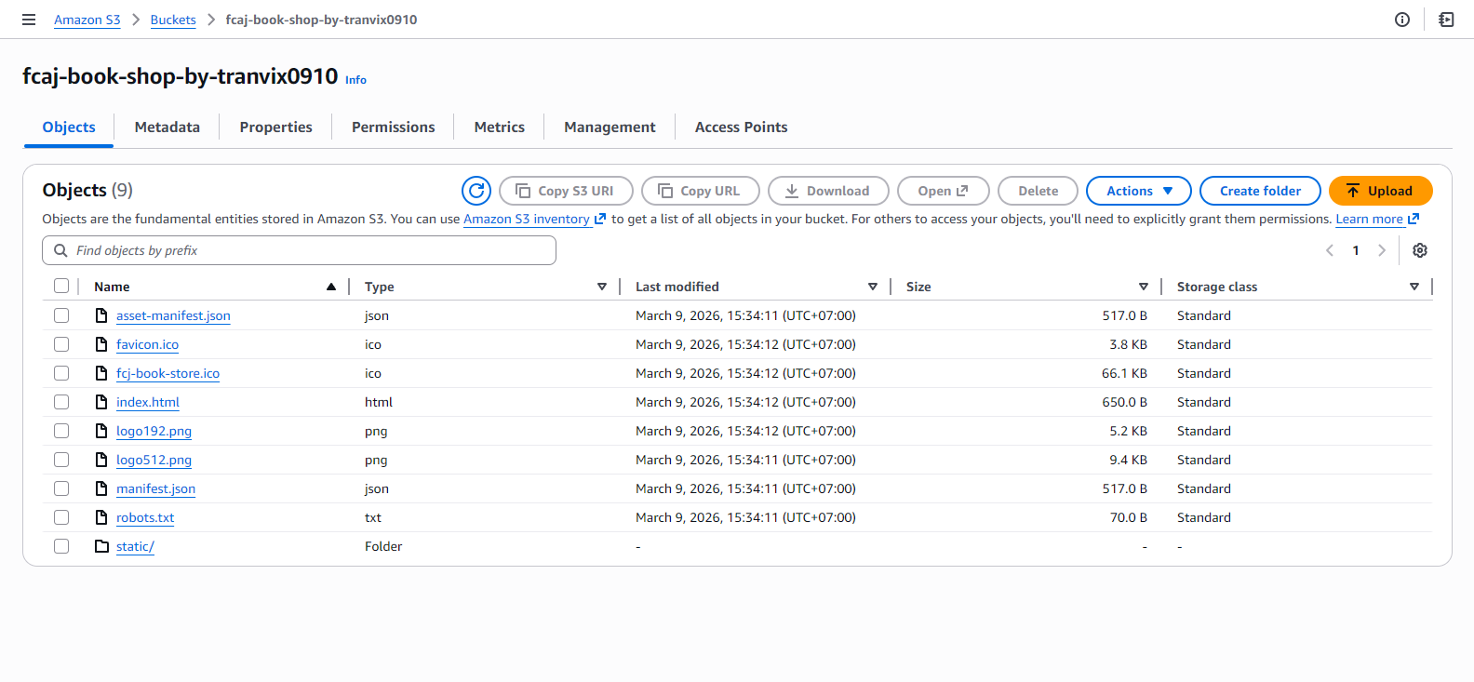Go to next page of objects
This screenshot has height=682, width=1474.
(1382, 250)
